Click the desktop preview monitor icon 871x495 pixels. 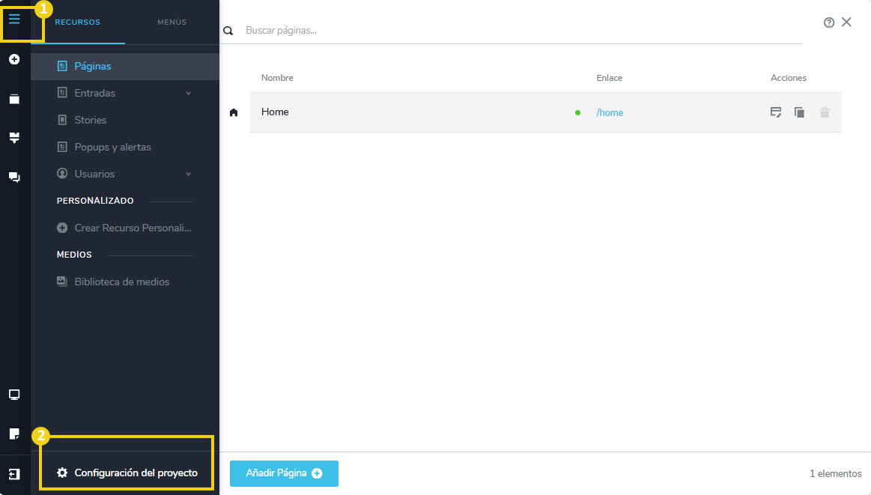click(14, 395)
